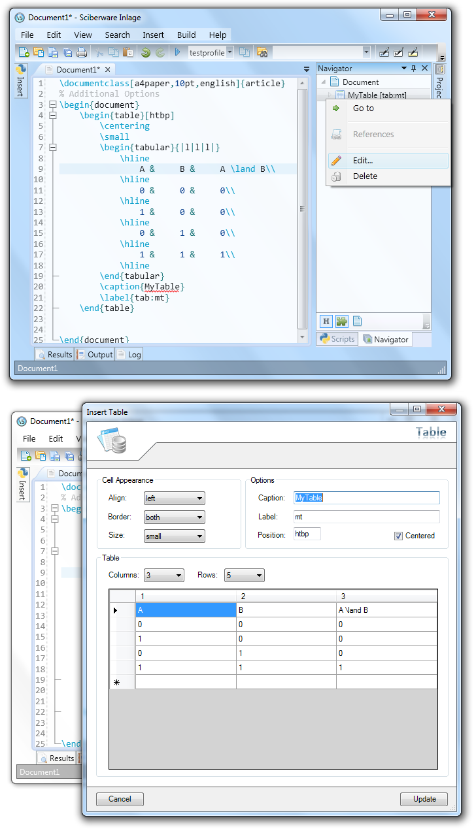Open the Navigator panel options dropdown arrow
Image resolution: width=476 pixels, height=831 pixels.
point(404,69)
